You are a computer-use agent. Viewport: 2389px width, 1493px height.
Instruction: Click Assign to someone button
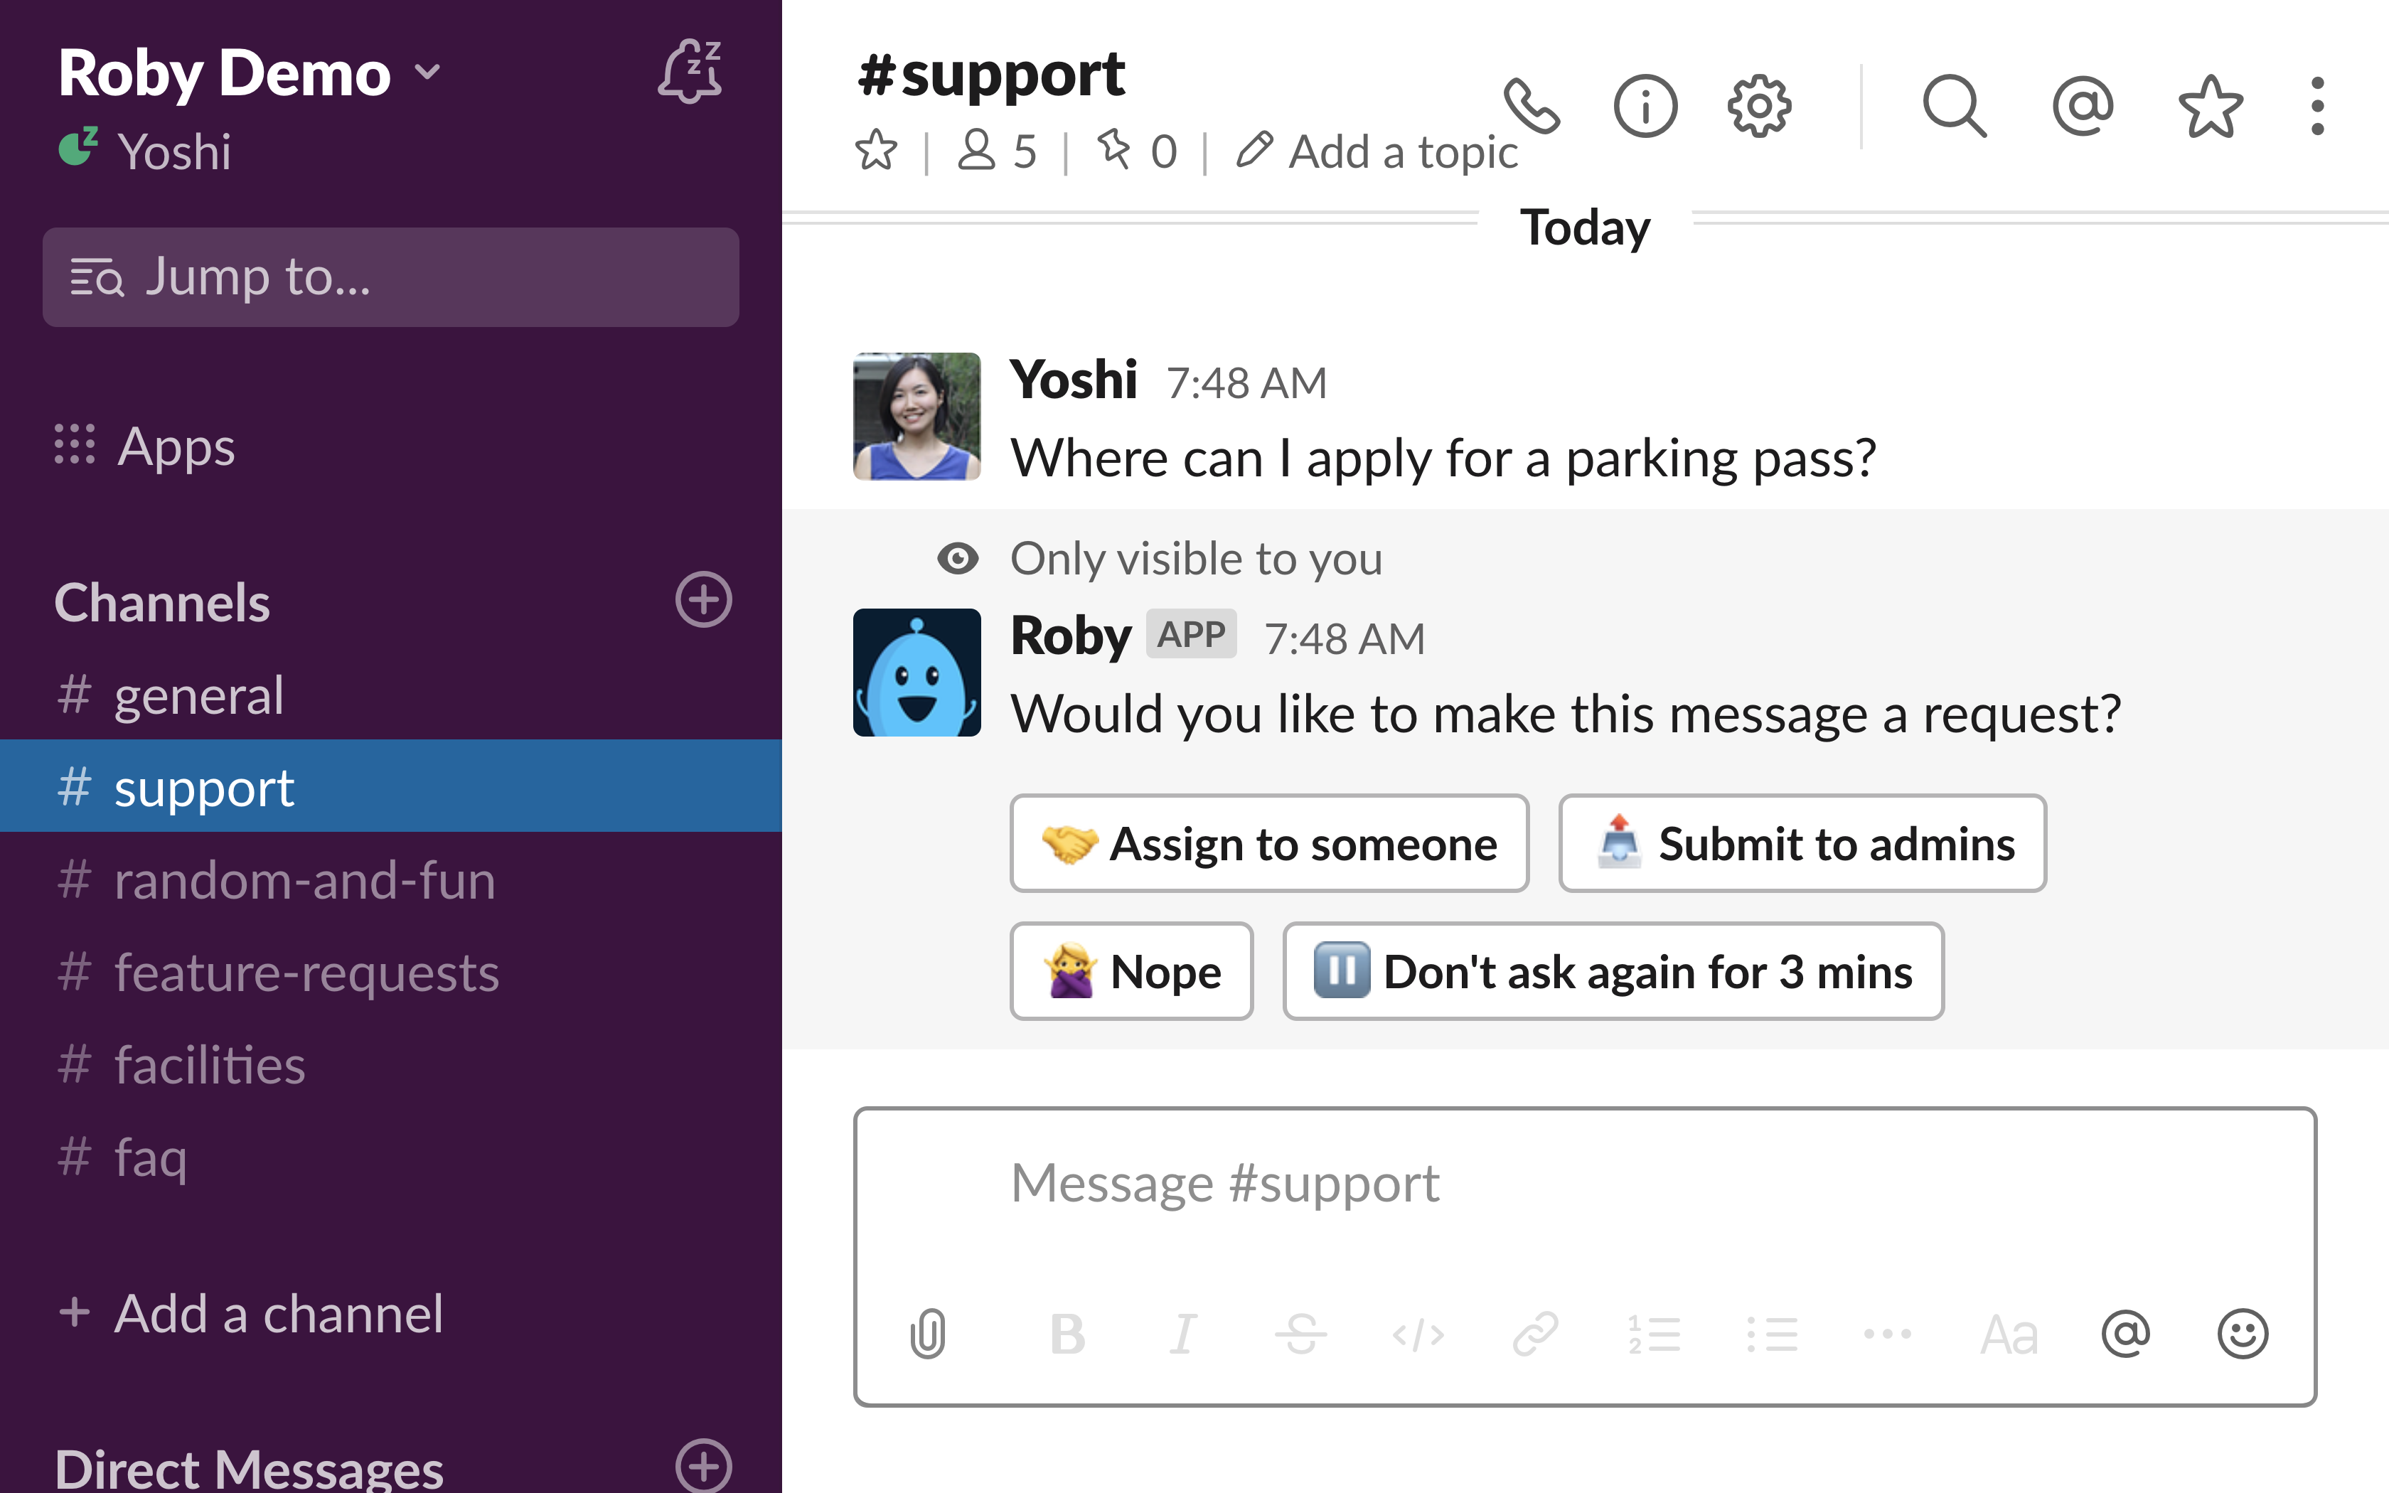pos(1268,843)
